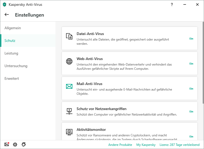Viewport: 204px width, 149px height.
Task: Open help via the question mark icon
Action: [x=172, y=4]
